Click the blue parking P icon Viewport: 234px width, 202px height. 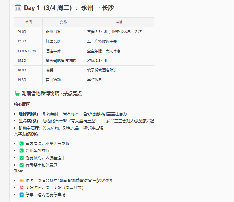click(22, 195)
